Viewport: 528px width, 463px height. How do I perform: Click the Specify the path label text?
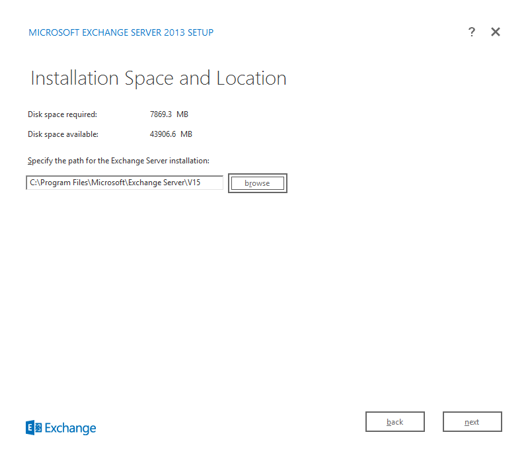[x=118, y=161]
